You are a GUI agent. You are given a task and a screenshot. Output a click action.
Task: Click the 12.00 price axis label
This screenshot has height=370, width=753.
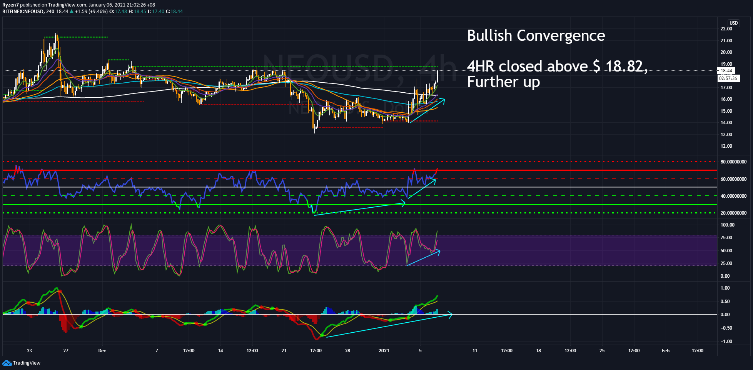coord(726,146)
